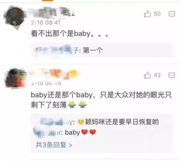
Task: Tap the reply 颖妈咪还是要早日恢复哟
Action: coord(122,122)
